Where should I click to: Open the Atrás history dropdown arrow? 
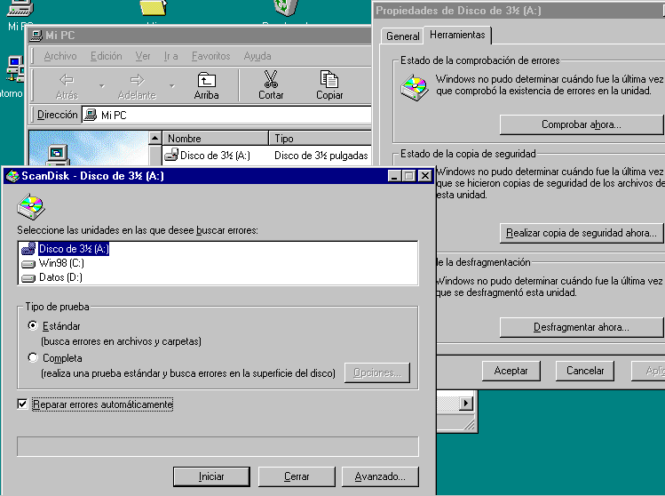coord(102,86)
